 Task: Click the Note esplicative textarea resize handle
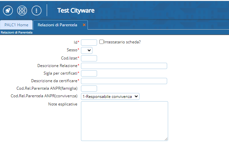[166, 139]
